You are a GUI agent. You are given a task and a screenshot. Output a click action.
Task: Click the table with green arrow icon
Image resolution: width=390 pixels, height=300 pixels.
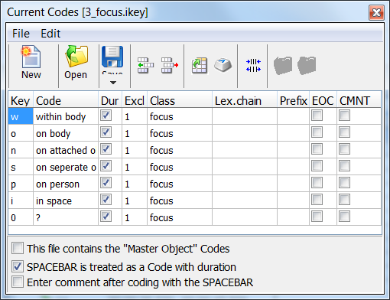coord(200,65)
